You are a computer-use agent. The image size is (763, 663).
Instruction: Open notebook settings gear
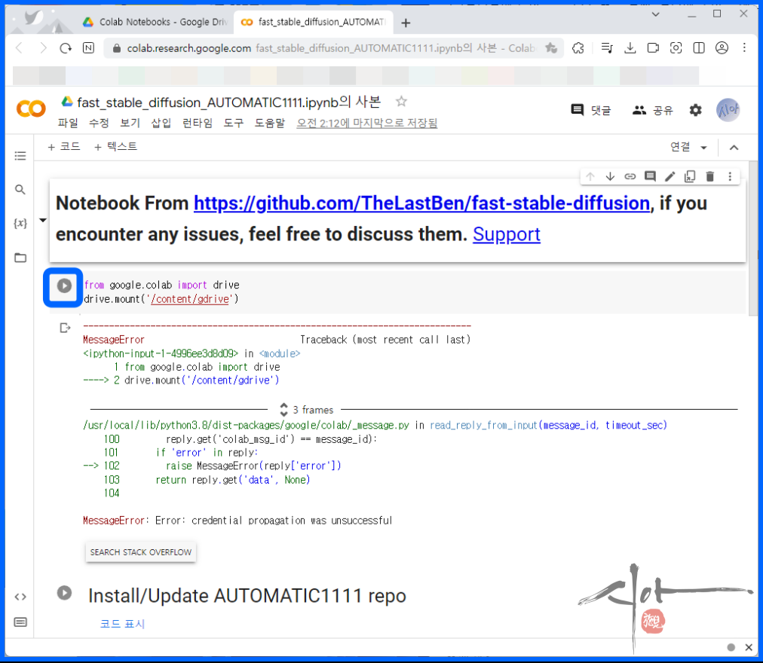[x=696, y=111]
